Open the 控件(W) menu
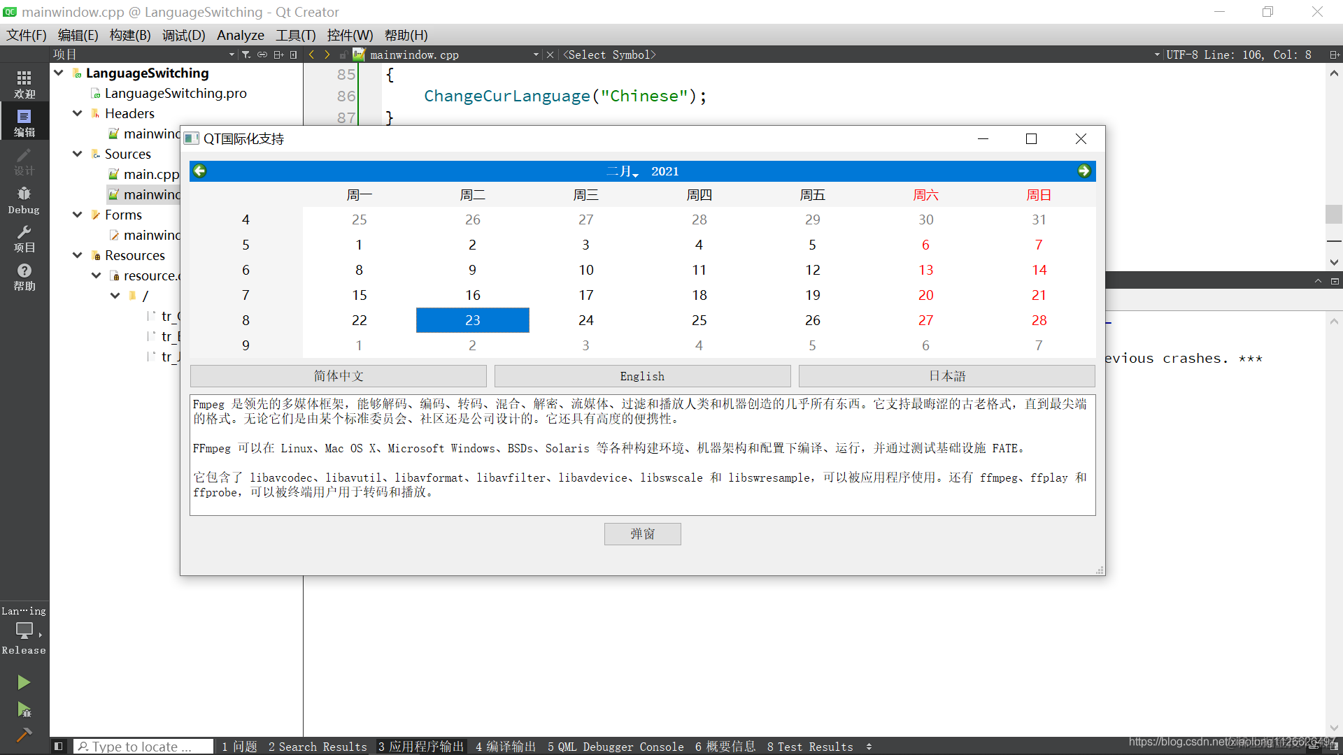The height and width of the screenshot is (755, 1343). tap(350, 35)
